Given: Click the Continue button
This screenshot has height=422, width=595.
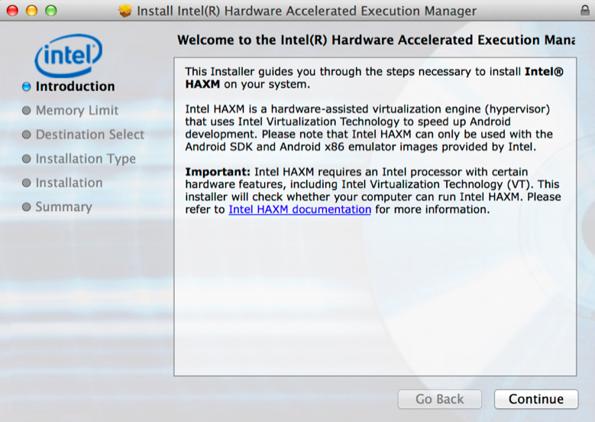Looking at the screenshot, I should pyautogui.click(x=535, y=399).
